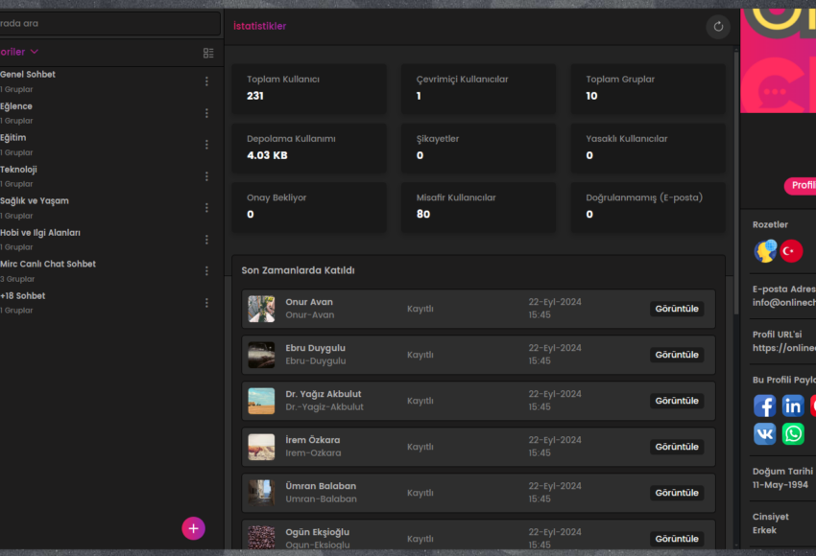Click the pink Profil button

click(x=801, y=186)
